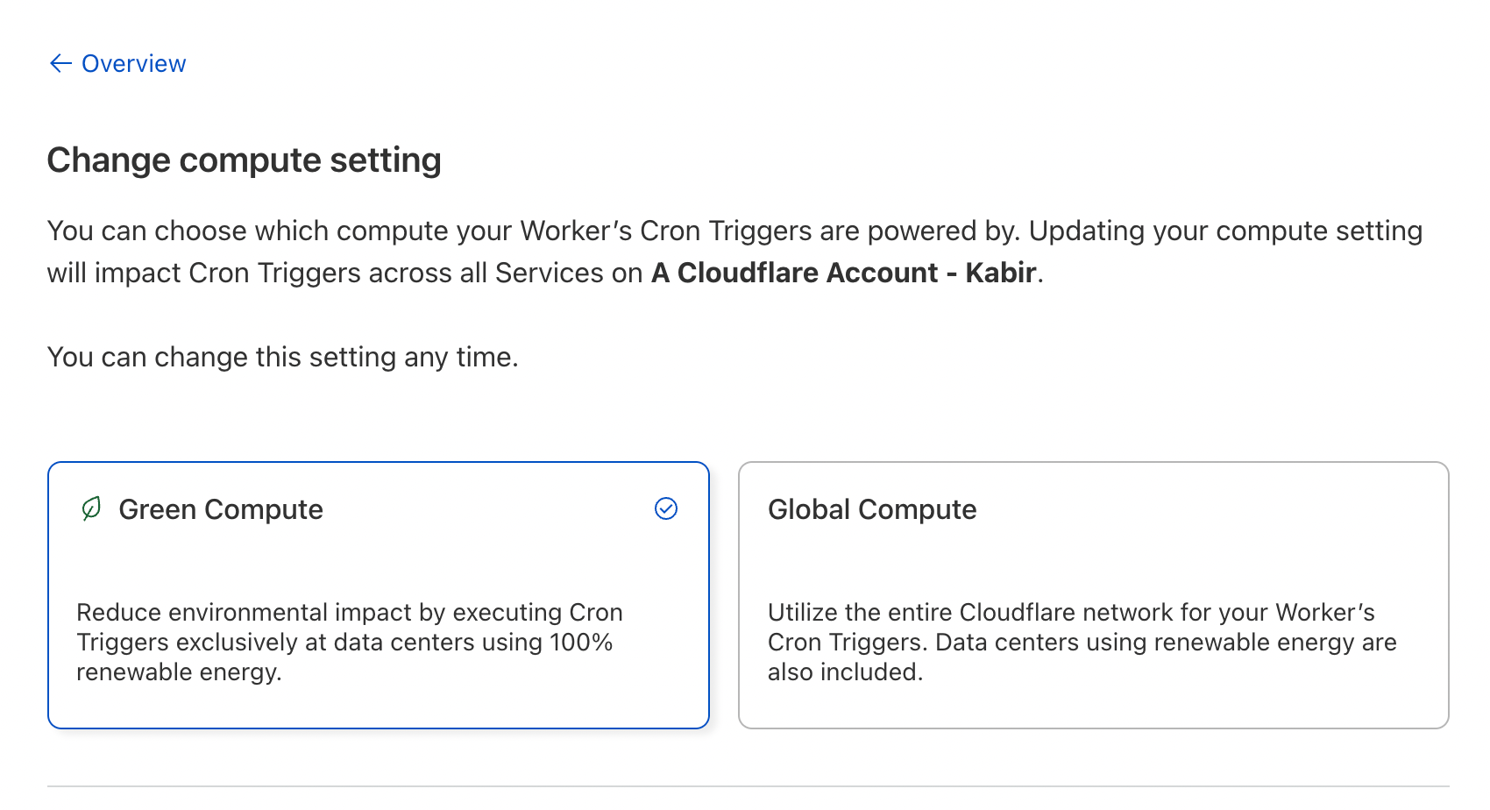Go back via the Overview link
Image resolution: width=1490 pixels, height=810 pixels.
coord(133,63)
